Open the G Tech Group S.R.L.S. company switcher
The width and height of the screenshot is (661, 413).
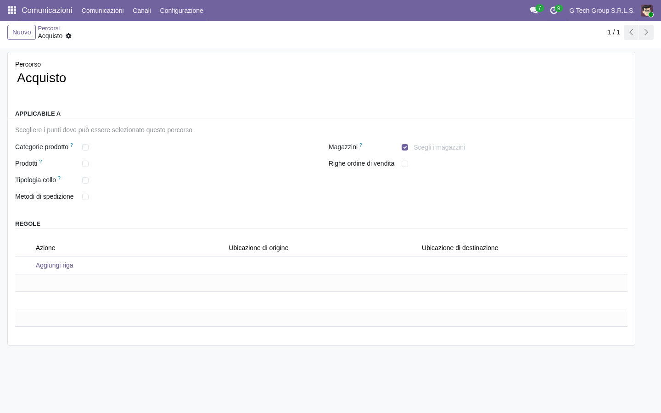602,11
